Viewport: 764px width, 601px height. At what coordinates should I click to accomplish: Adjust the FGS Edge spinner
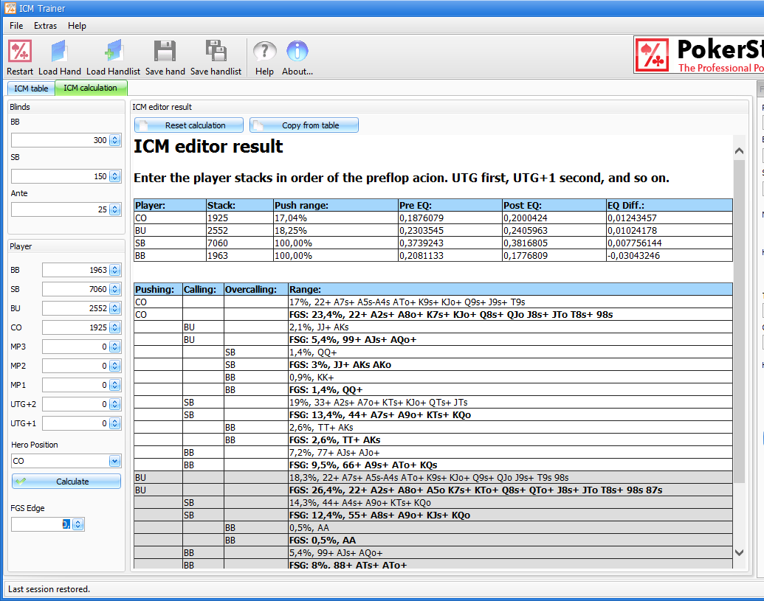click(x=78, y=524)
